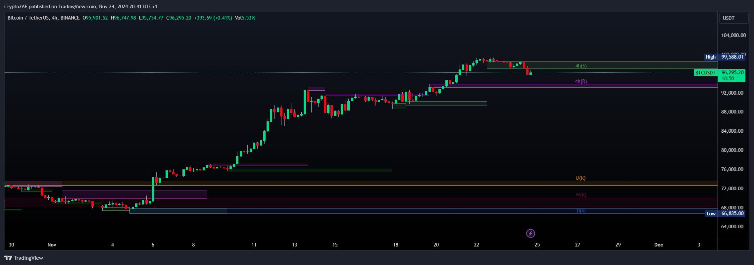
Task: Click the 18:50 candle countdown timer
Action: coord(728,78)
